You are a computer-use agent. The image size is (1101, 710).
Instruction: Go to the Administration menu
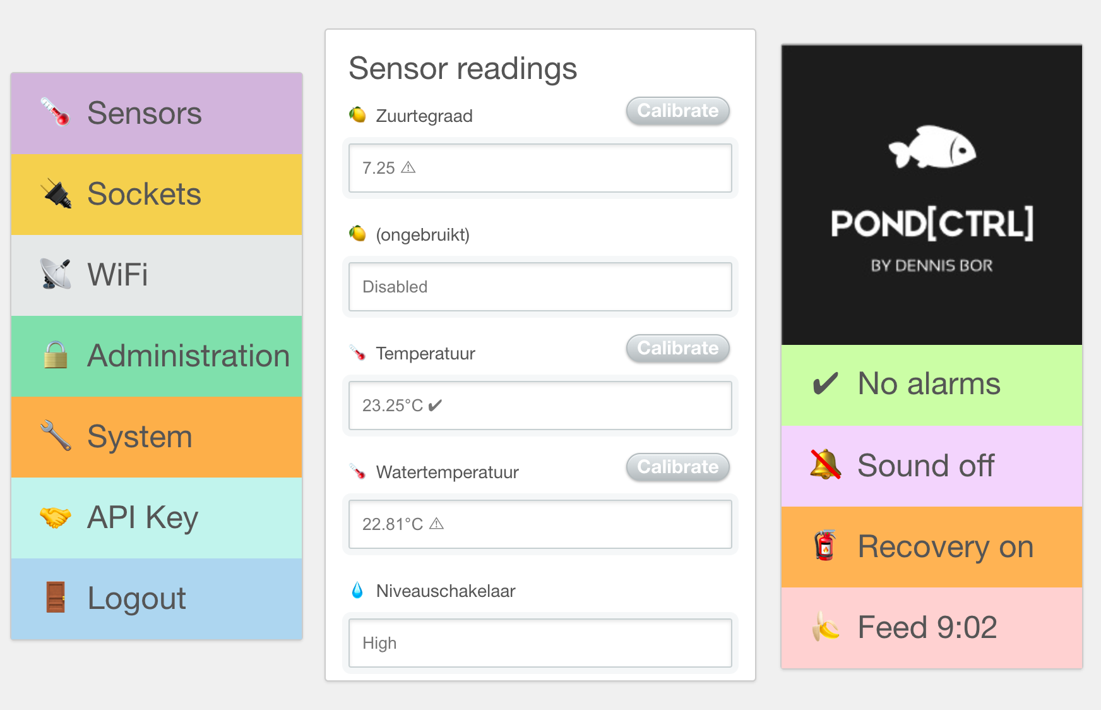[157, 356]
